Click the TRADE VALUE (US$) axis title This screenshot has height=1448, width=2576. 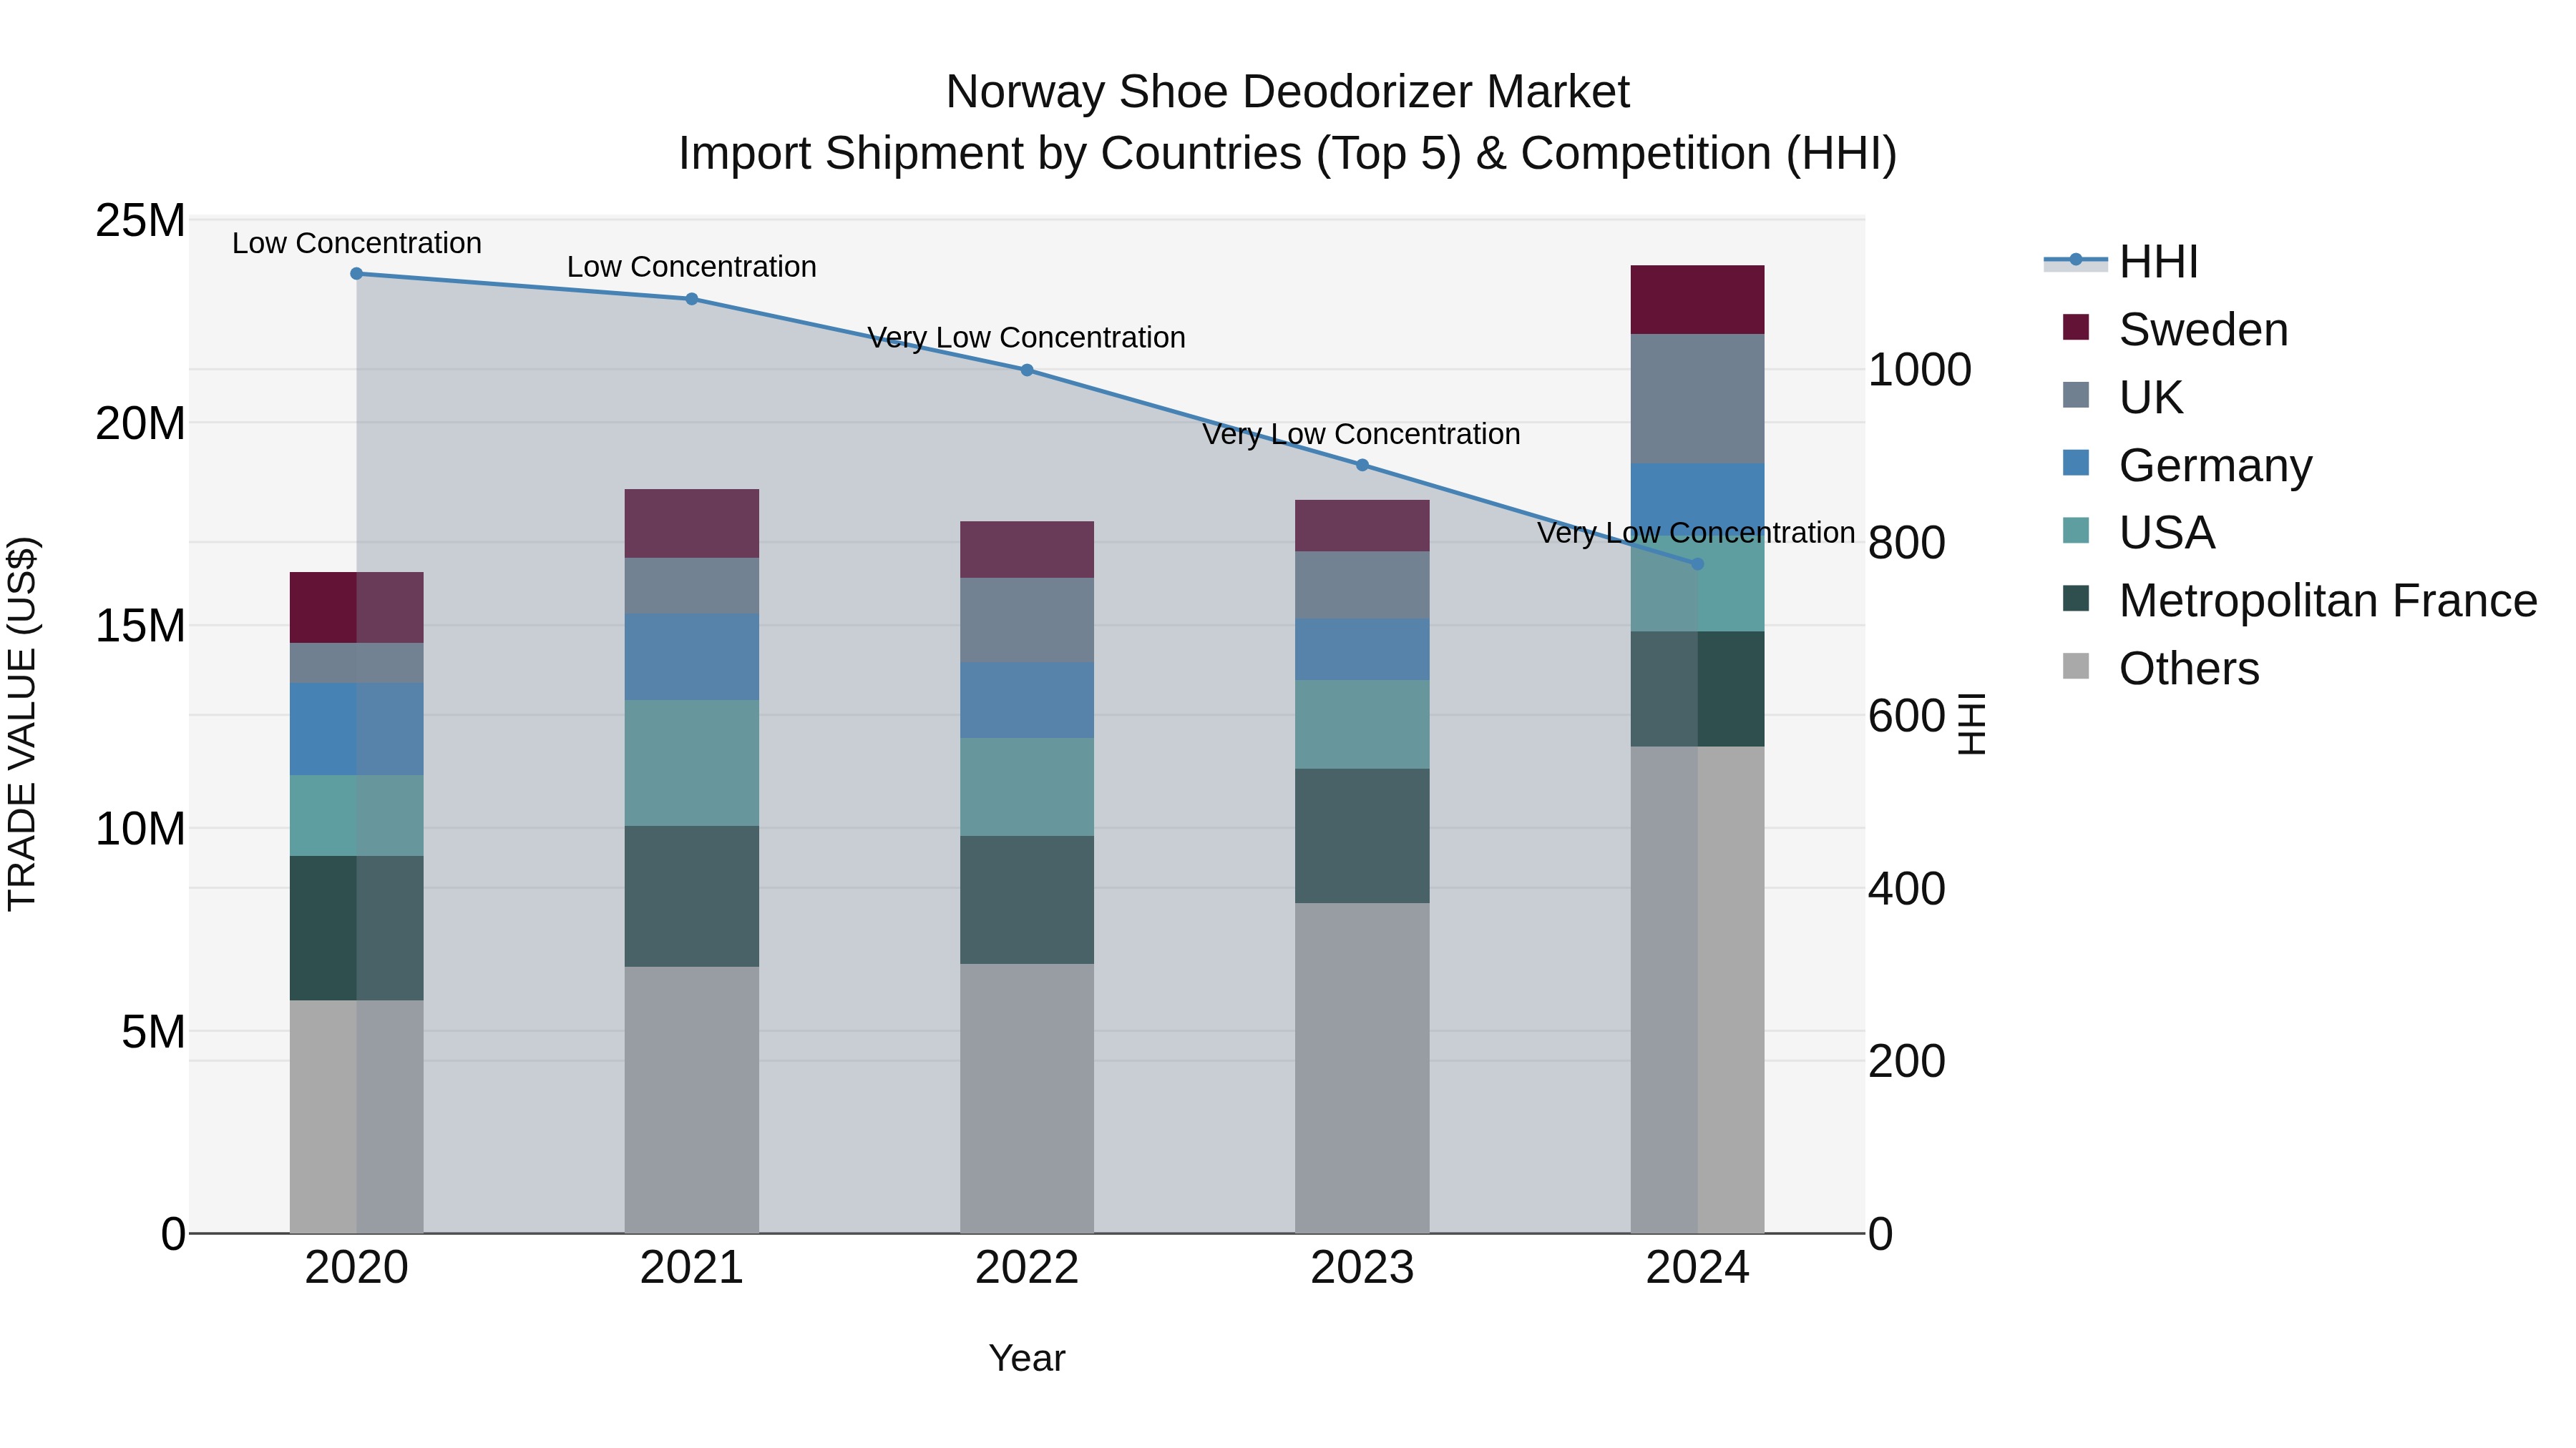(22, 724)
